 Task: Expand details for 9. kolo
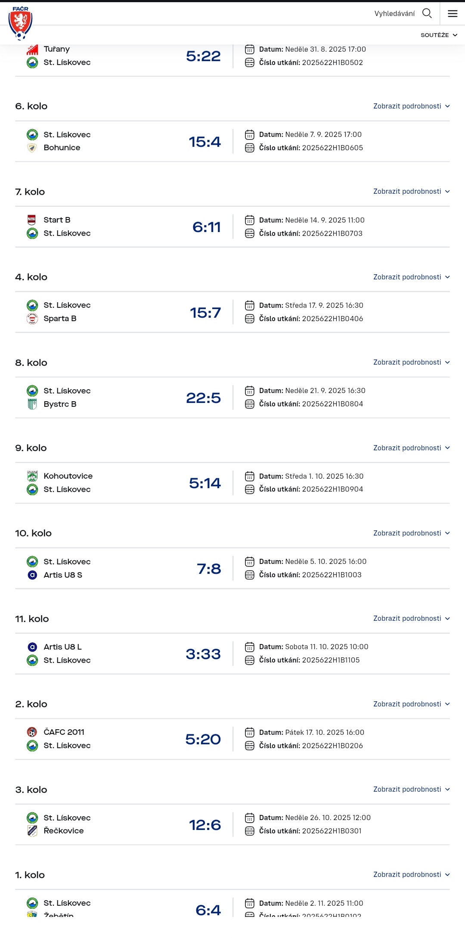[411, 448]
